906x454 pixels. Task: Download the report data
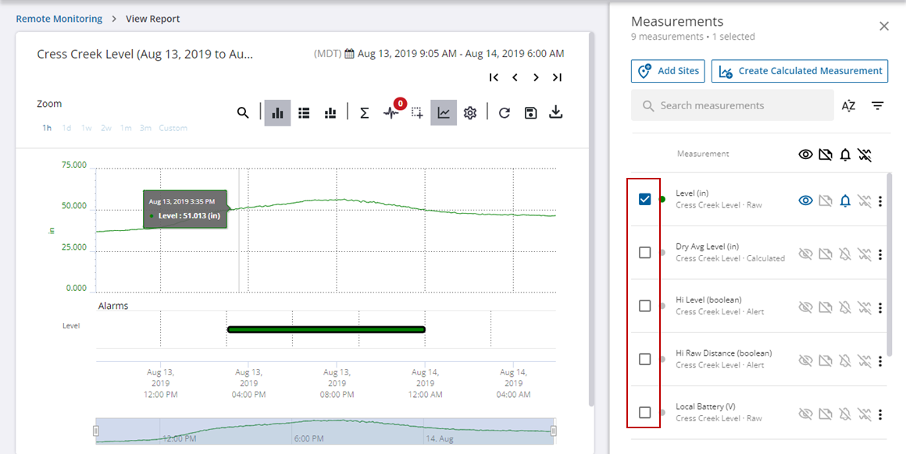click(556, 113)
